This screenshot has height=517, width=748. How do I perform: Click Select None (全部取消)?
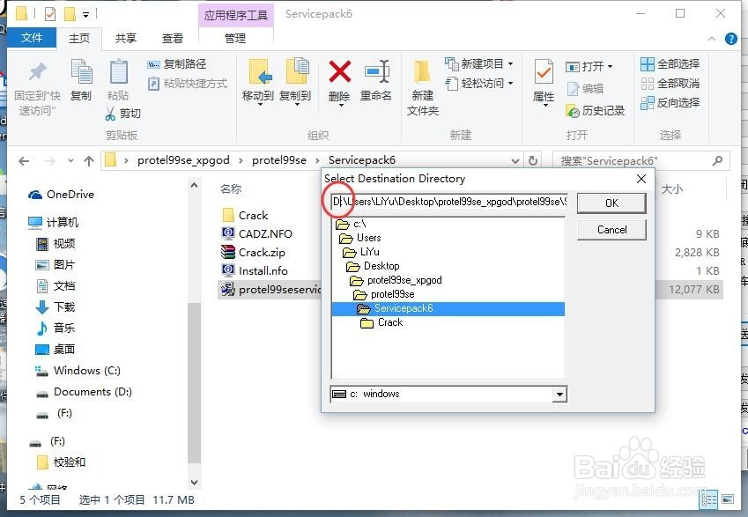coord(670,84)
